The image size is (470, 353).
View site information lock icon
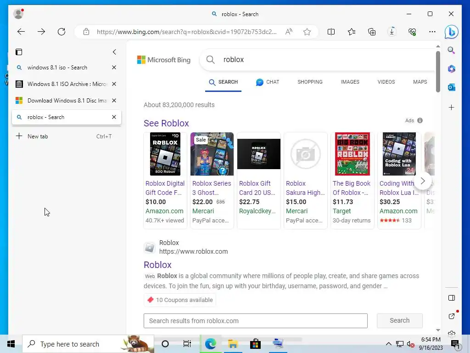tap(86, 32)
